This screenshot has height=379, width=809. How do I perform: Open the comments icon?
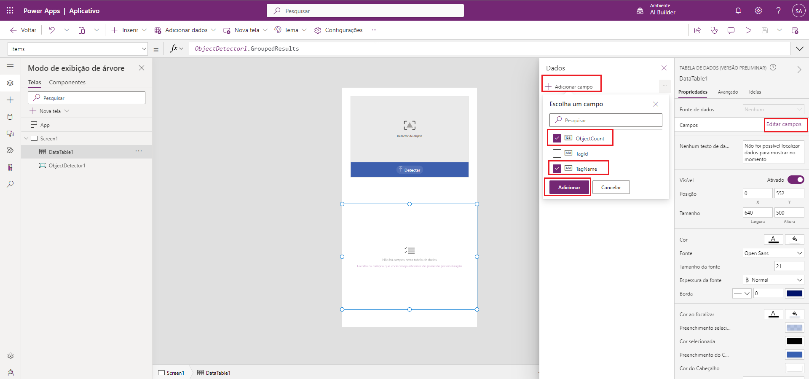(731, 30)
